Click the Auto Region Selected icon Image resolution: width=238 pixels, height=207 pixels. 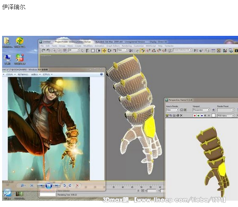185,110
